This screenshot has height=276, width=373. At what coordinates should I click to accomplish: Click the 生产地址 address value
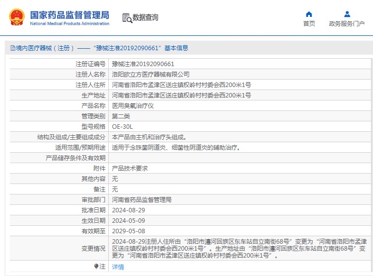181,95
